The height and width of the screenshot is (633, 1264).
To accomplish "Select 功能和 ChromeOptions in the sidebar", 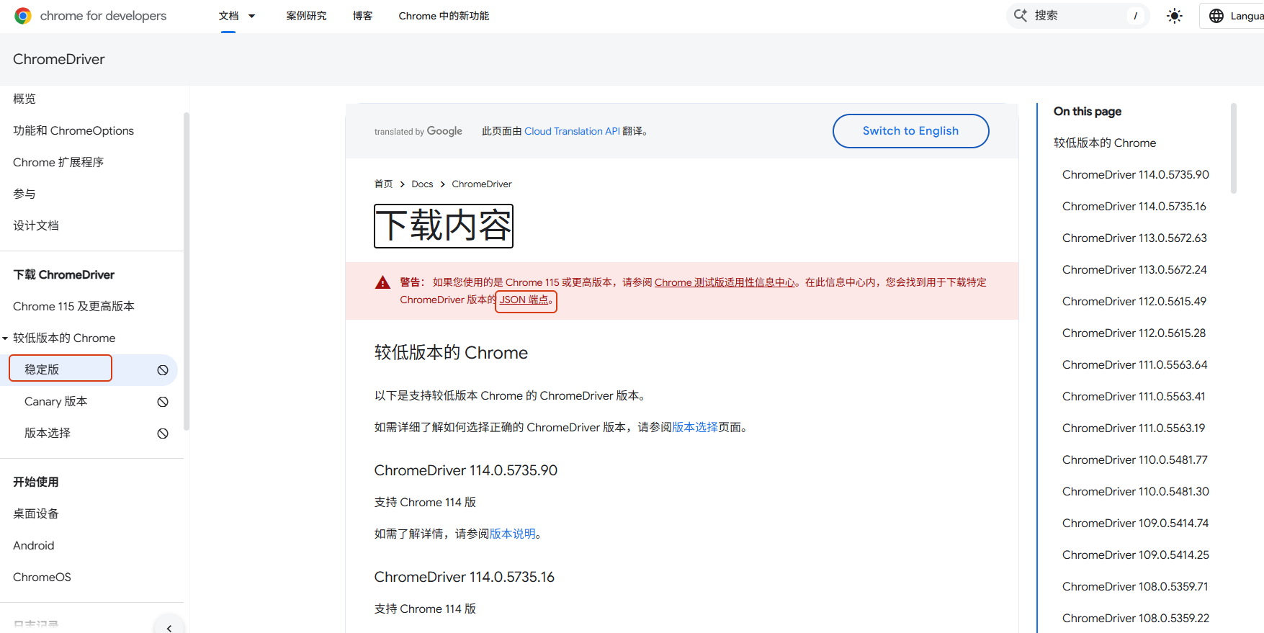I will (73, 130).
